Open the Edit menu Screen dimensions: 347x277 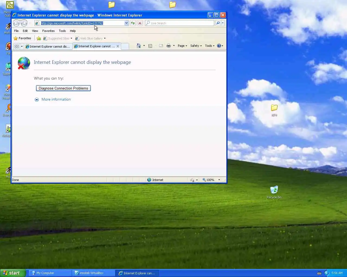point(25,31)
